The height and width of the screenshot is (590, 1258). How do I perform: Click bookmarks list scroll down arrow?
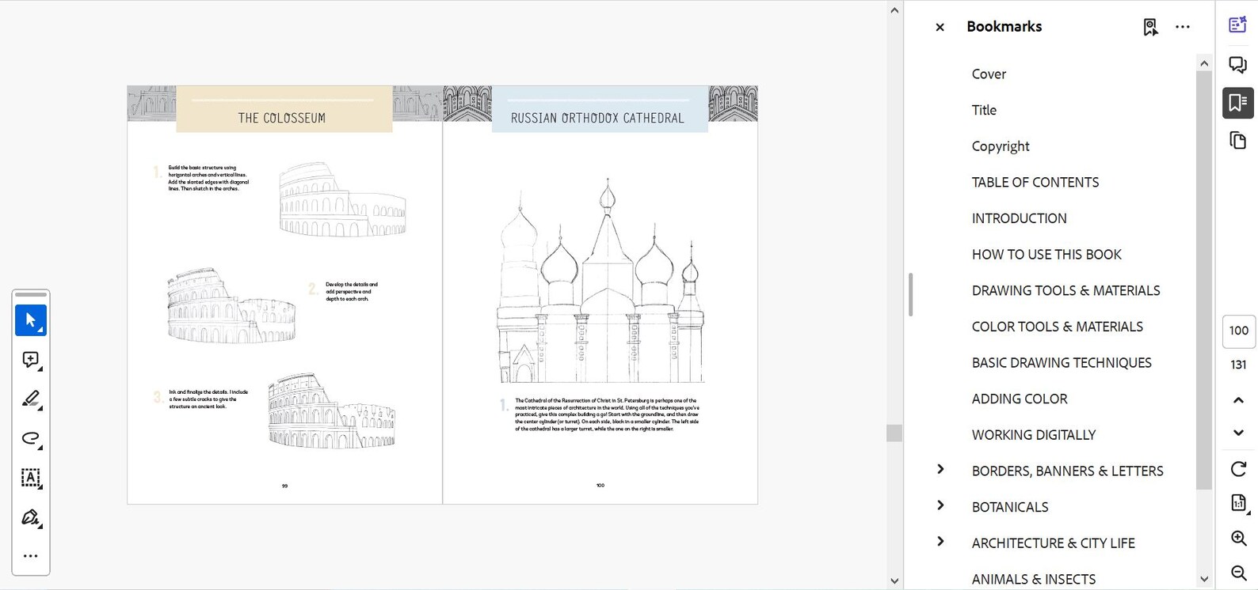[1204, 580]
